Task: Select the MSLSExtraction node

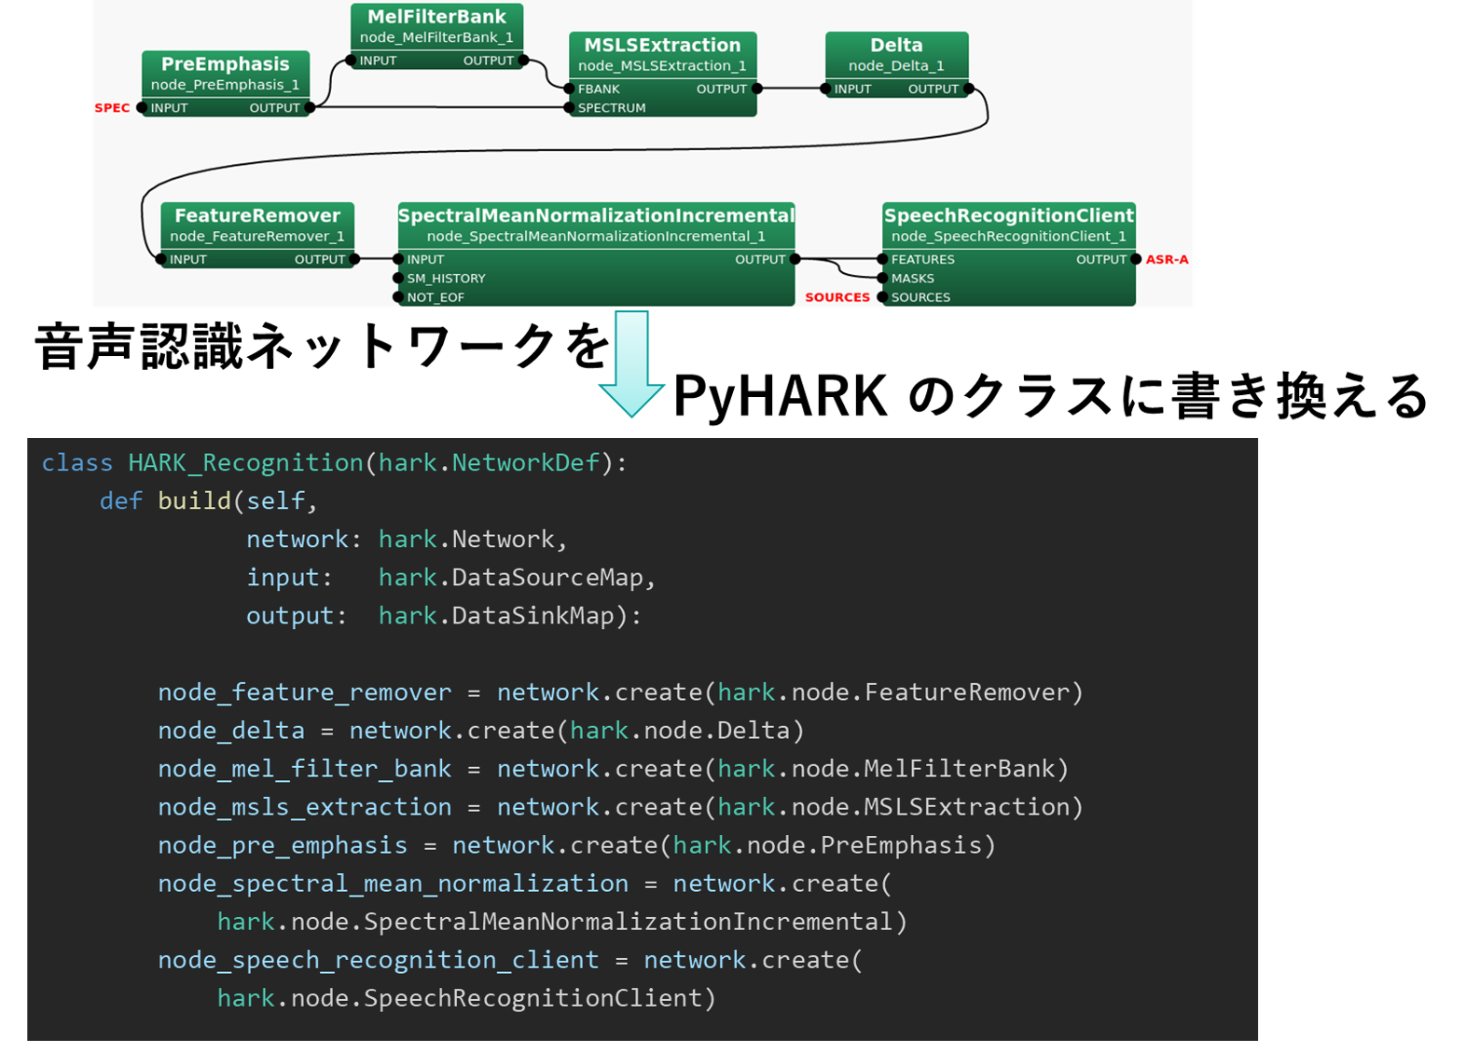Action: click(x=662, y=46)
